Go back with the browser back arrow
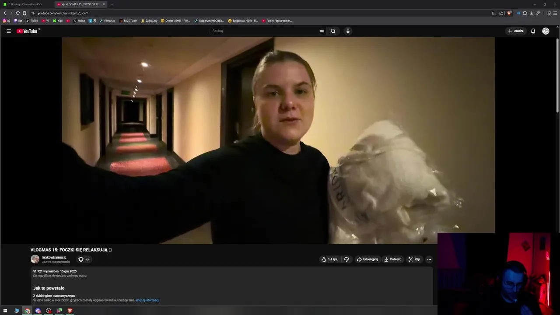Viewport: 560px width, 315px height. [x=4, y=13]
